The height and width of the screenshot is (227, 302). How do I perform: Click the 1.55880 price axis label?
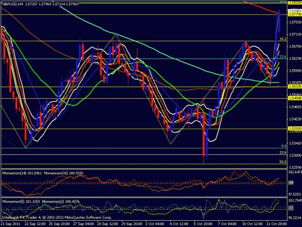295,71
